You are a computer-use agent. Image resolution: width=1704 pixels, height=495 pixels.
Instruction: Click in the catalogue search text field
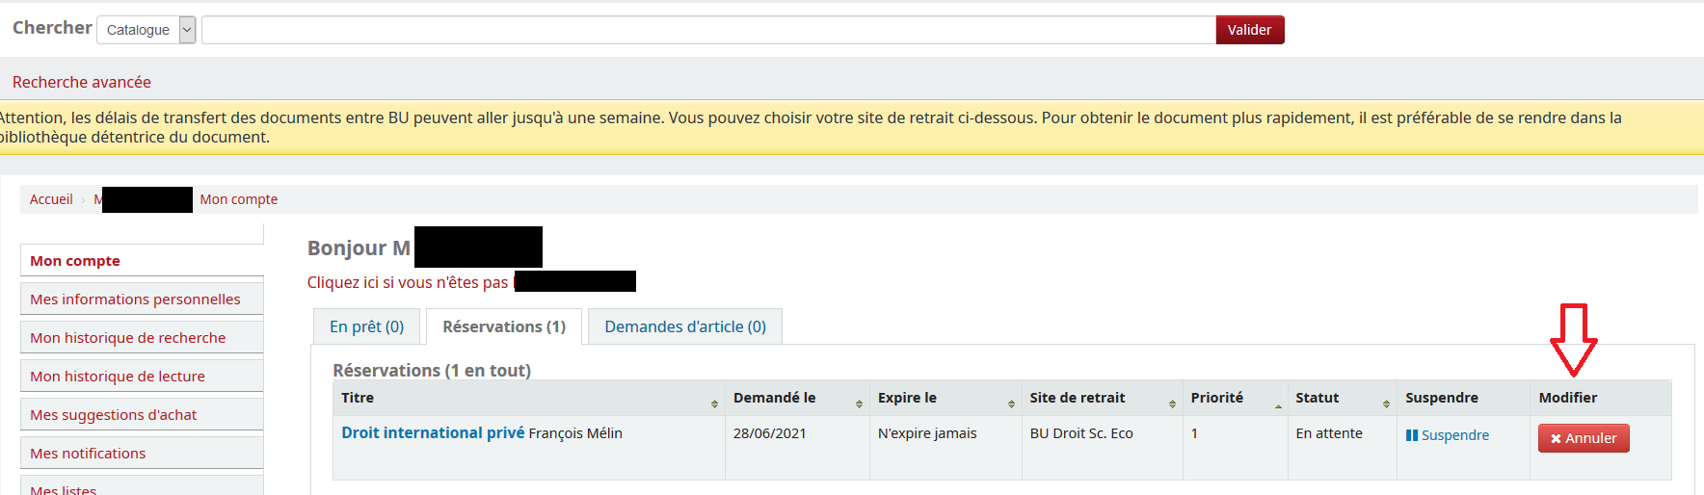pos(707,30)
